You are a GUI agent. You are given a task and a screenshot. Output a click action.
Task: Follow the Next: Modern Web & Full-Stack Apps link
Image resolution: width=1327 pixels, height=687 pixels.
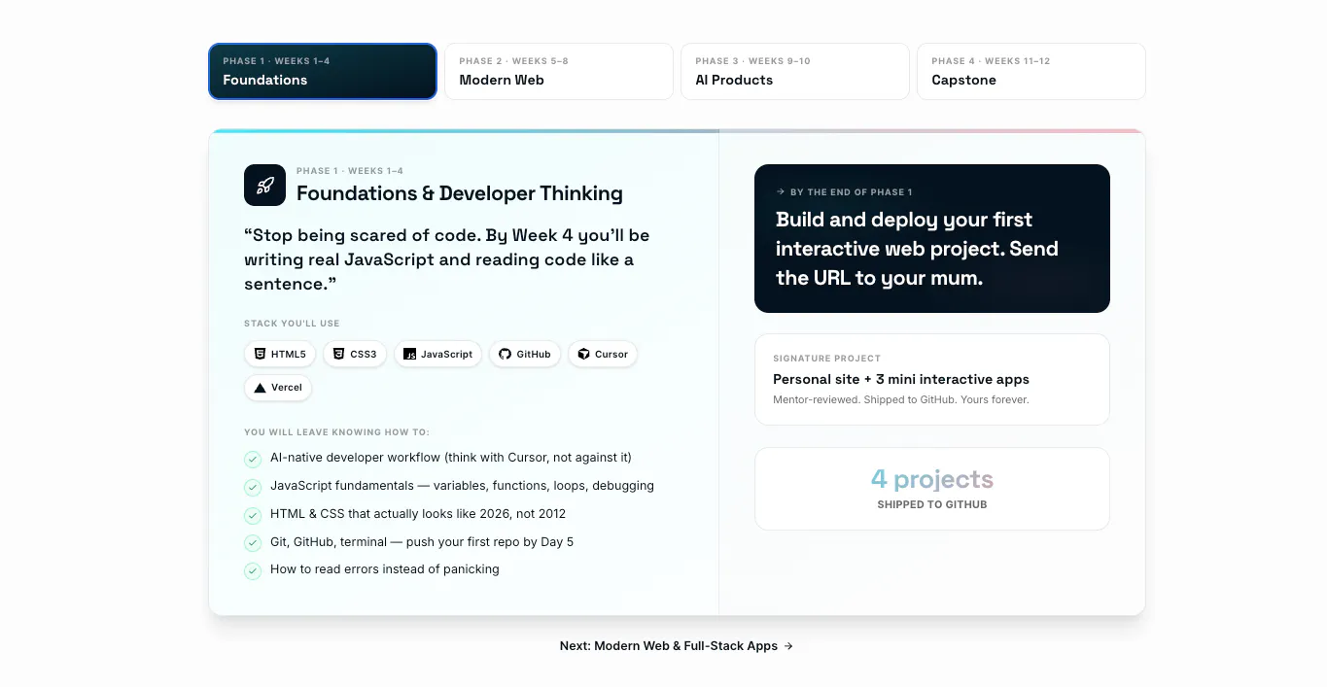coord(677,645)
